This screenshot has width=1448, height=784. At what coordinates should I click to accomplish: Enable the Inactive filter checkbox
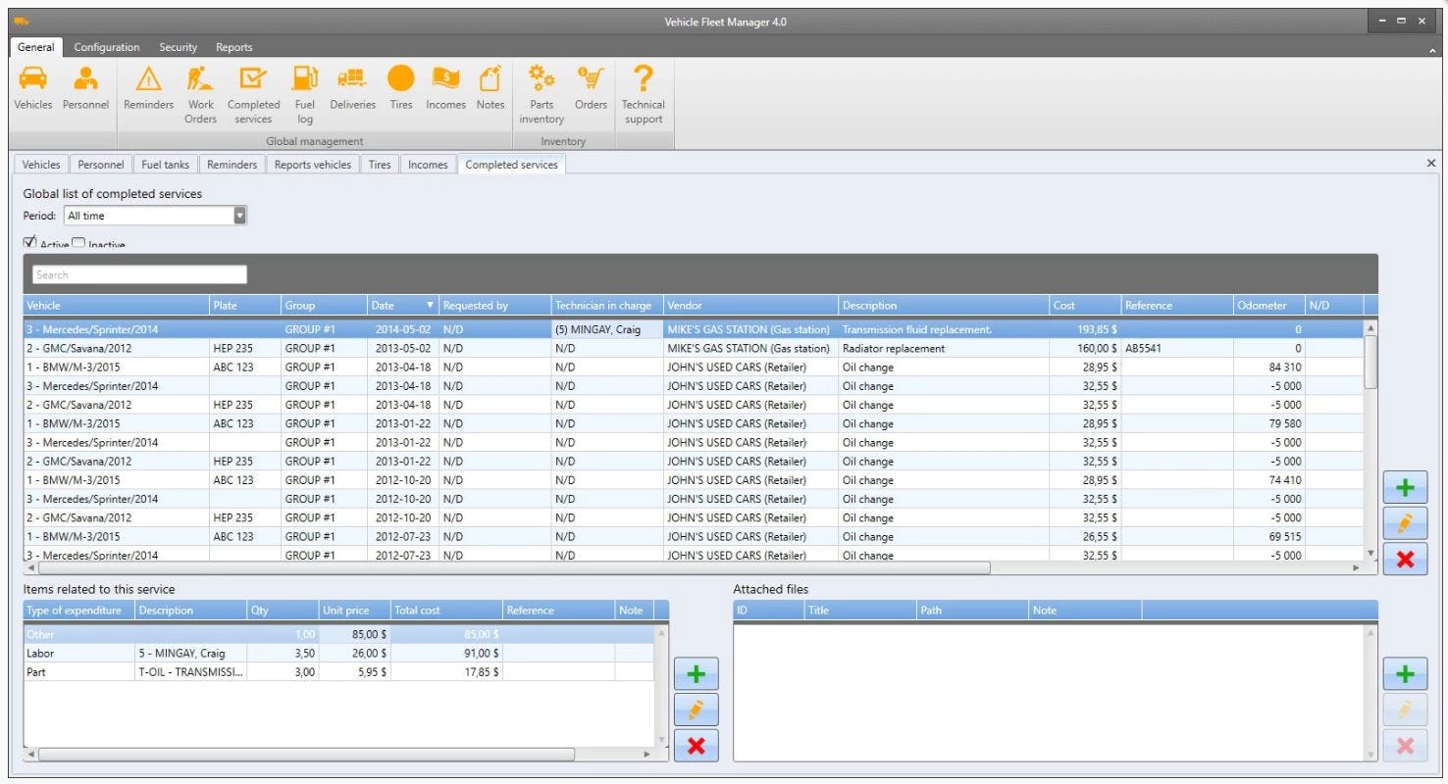point(78,242)
